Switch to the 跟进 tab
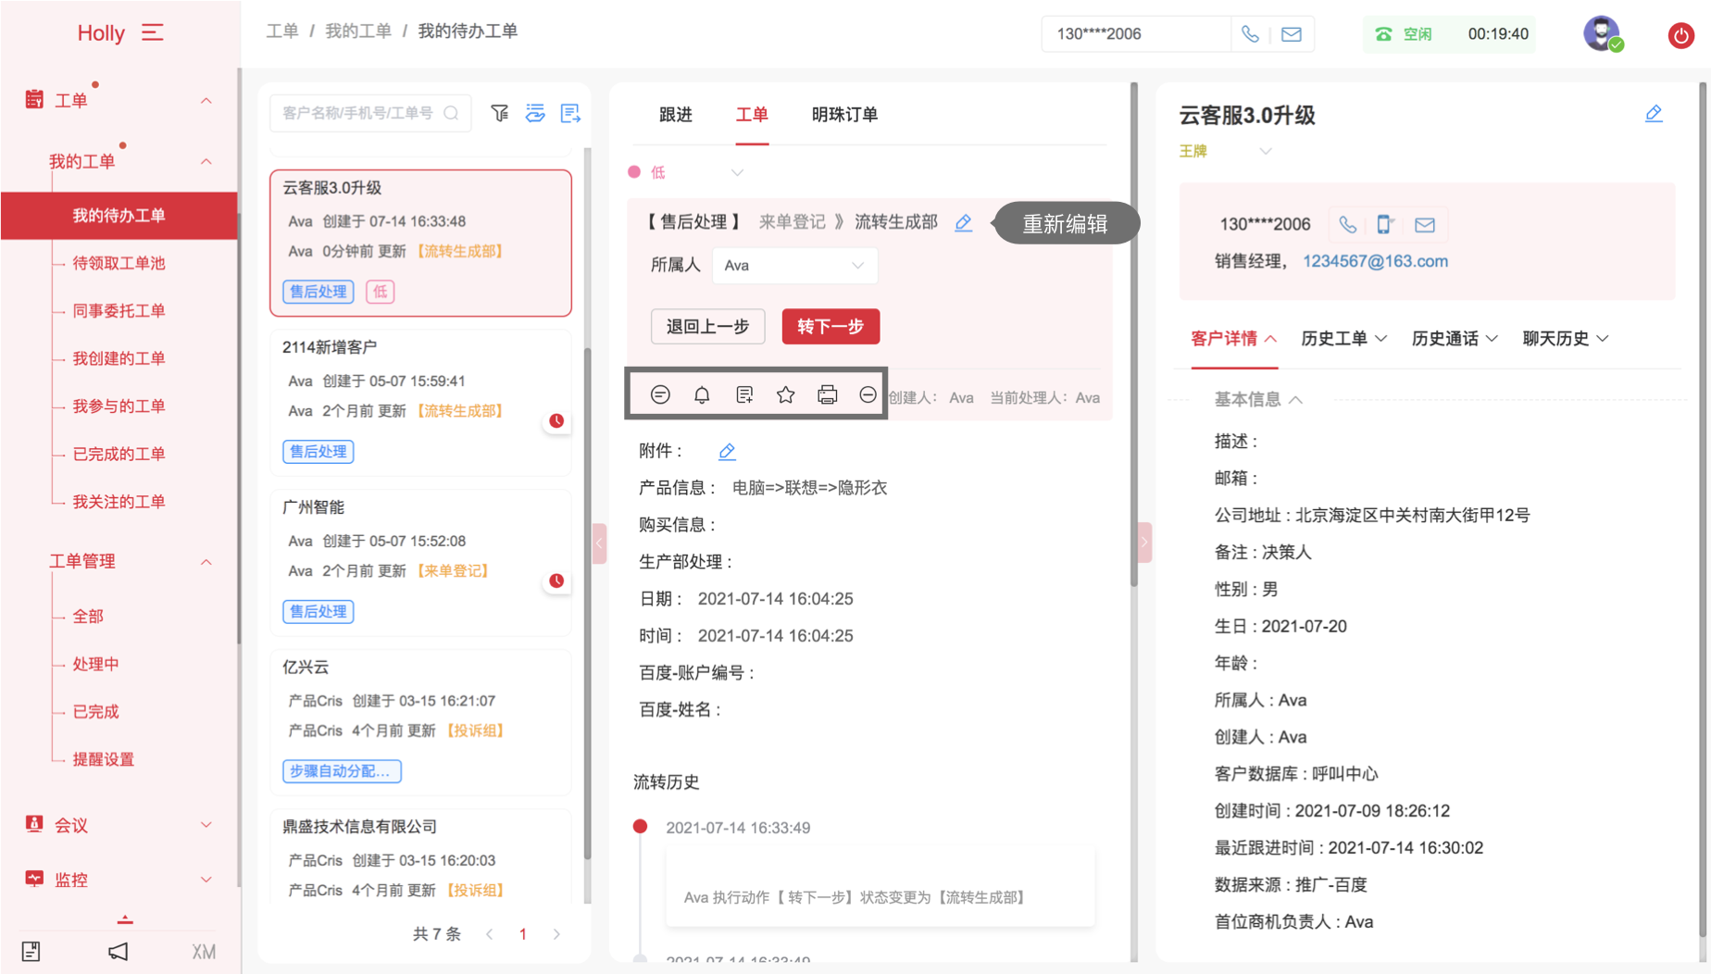1711x974 pixels. 675,115
